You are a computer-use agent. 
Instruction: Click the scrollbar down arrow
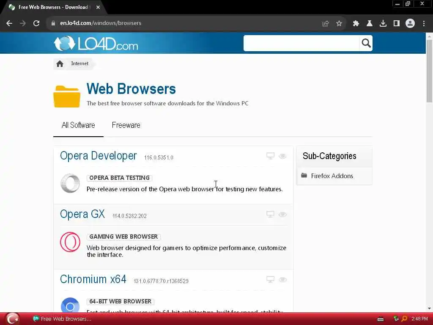coord(429,308)
